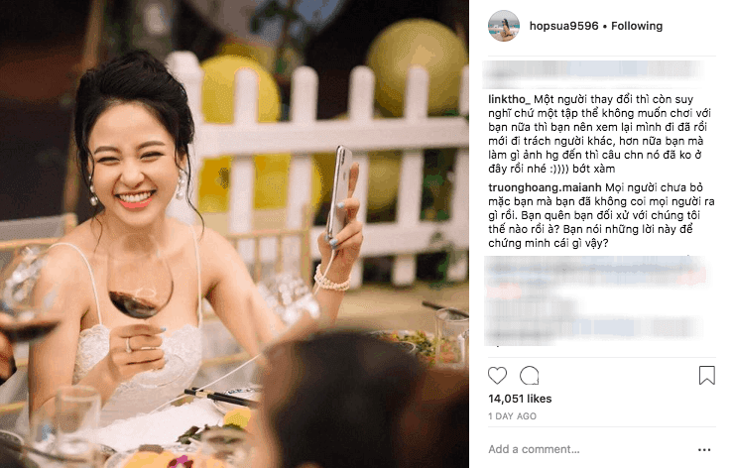Click the 1 DAY AGO timestamp
733x468 pixels.
pyautogui.click(x=512, y=416)
